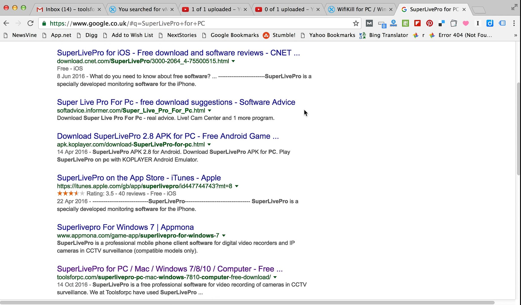Open the Flipboard extension icon

tap(417, 23)
